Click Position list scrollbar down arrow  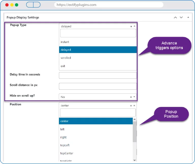pos(135,160)
